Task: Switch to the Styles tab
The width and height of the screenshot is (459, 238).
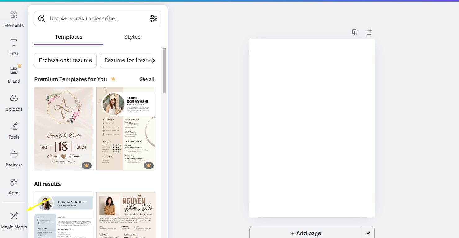Action: click(132, 37)
